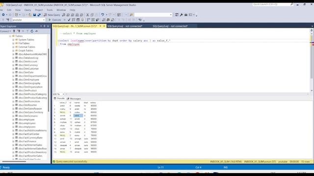
Task: Click the 15 rows status indicator
Action: coord(306,162)
